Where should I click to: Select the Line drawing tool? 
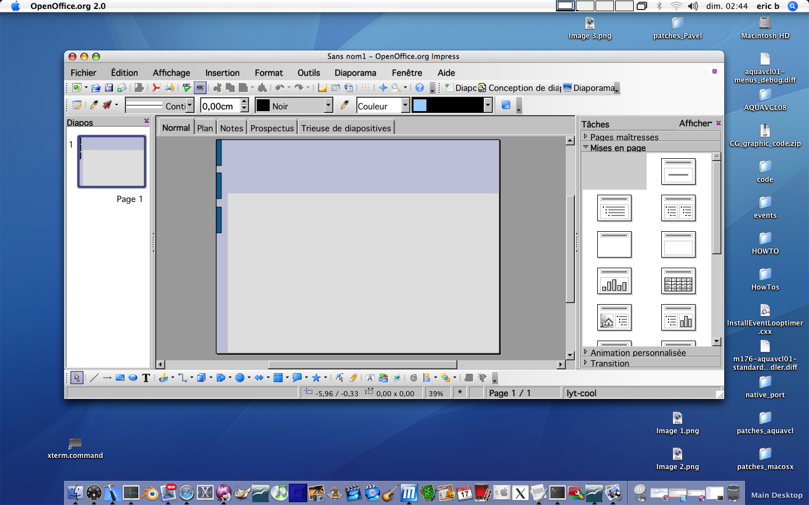[93, 378]
